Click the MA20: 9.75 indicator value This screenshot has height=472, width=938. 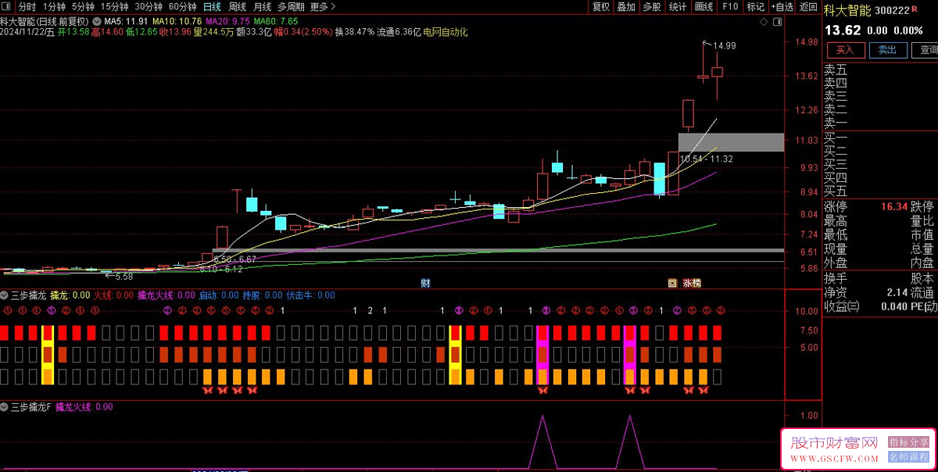point(228,21)
